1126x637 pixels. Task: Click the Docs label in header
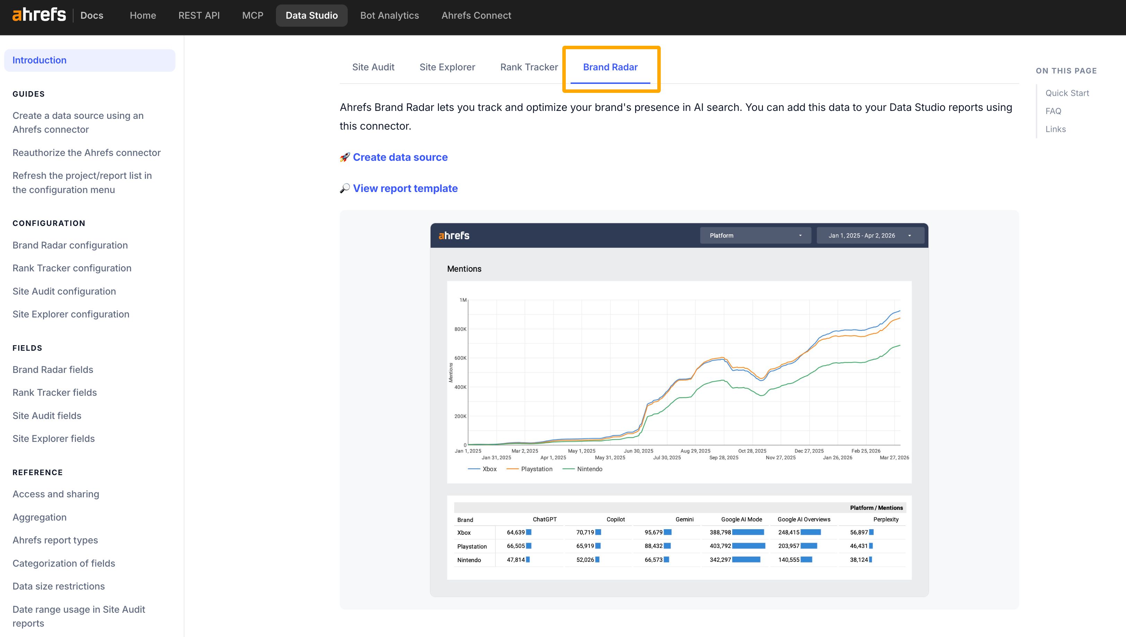[x=92, y=15]
